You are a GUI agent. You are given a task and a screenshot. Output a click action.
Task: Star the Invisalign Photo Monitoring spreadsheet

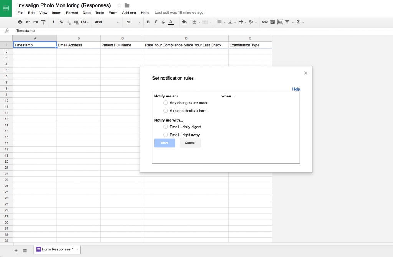click(x=119, y=5)
